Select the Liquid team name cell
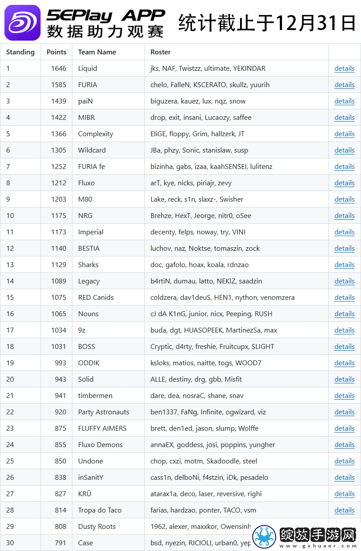 tap(108, 69)
